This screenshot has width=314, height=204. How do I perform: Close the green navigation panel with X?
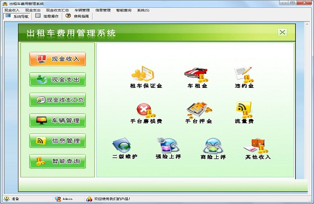point(283,32)
